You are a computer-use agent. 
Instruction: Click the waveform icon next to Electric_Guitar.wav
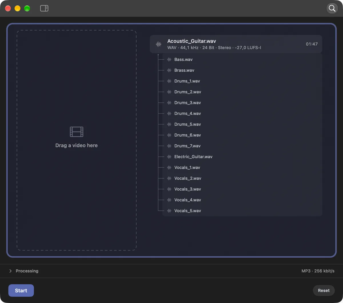point(169,157)
